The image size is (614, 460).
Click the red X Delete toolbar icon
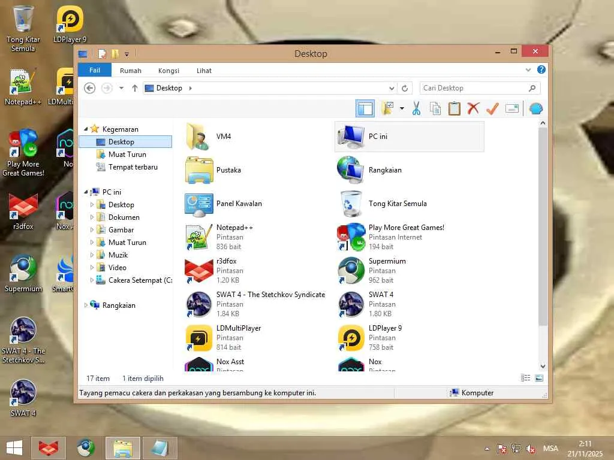[473, 108]
